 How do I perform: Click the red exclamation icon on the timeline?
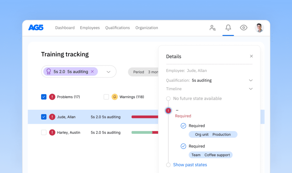(x=168, y=111)
